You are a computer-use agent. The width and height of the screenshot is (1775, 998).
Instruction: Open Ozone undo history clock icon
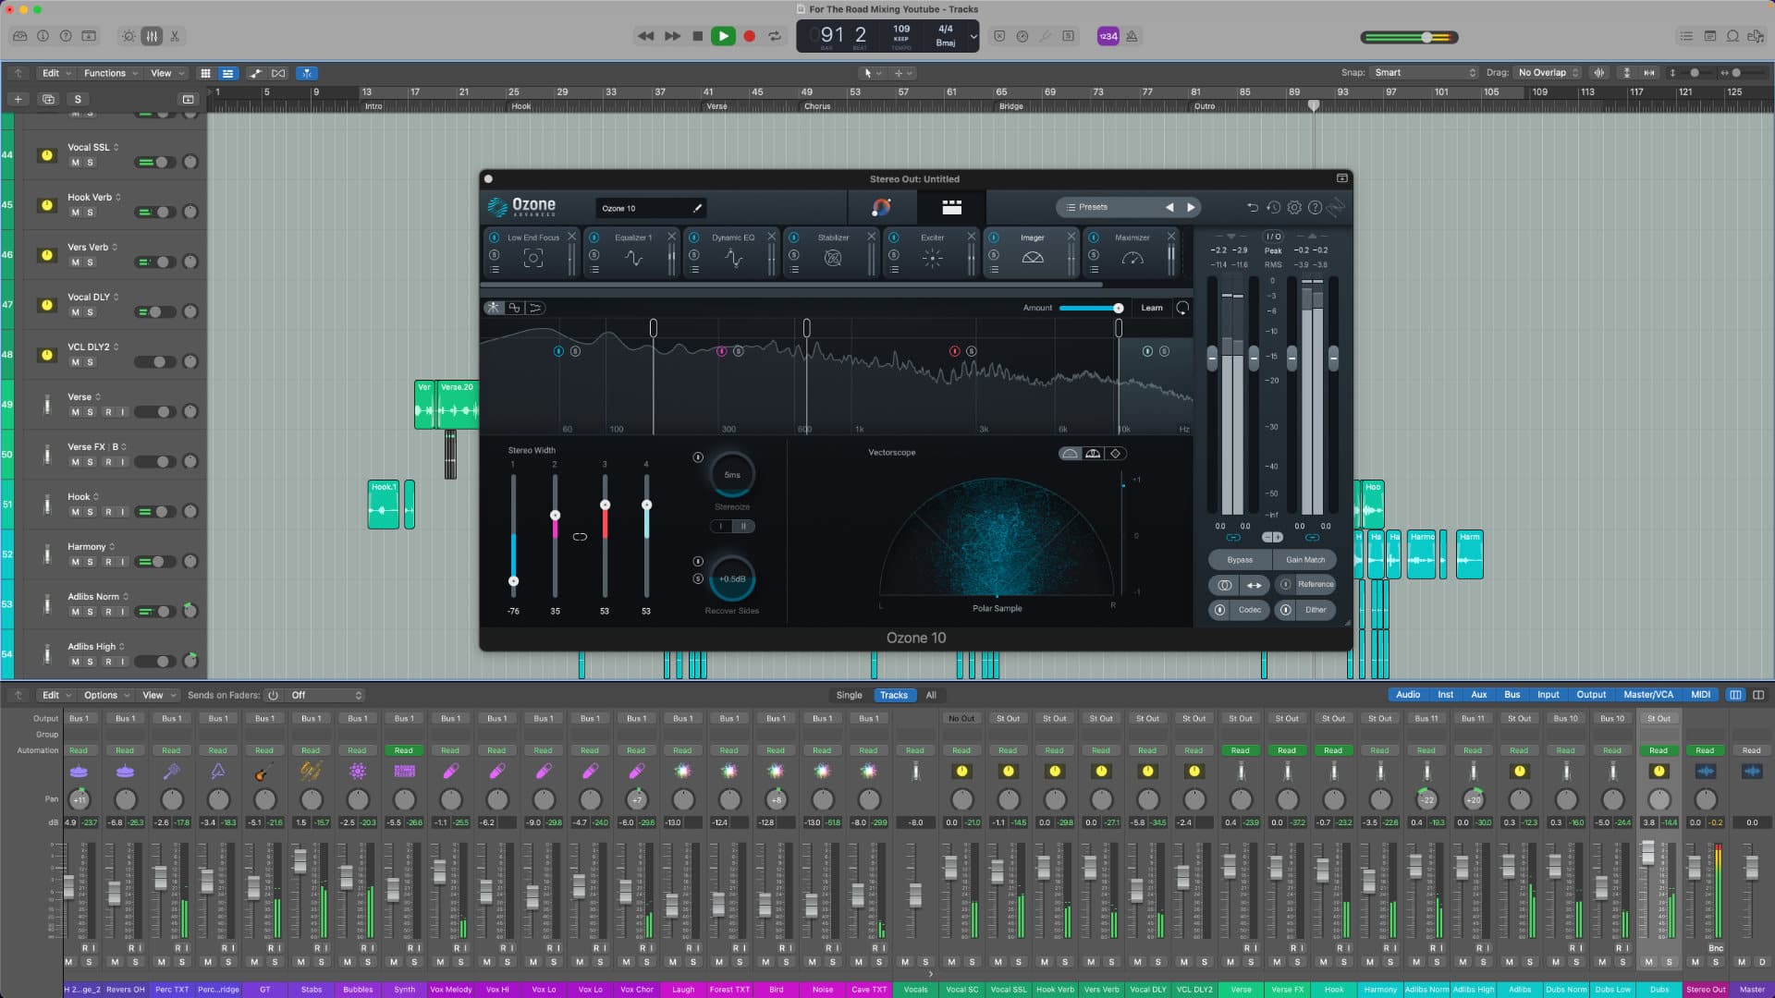pyautogui.click(x=1273, y=207)
